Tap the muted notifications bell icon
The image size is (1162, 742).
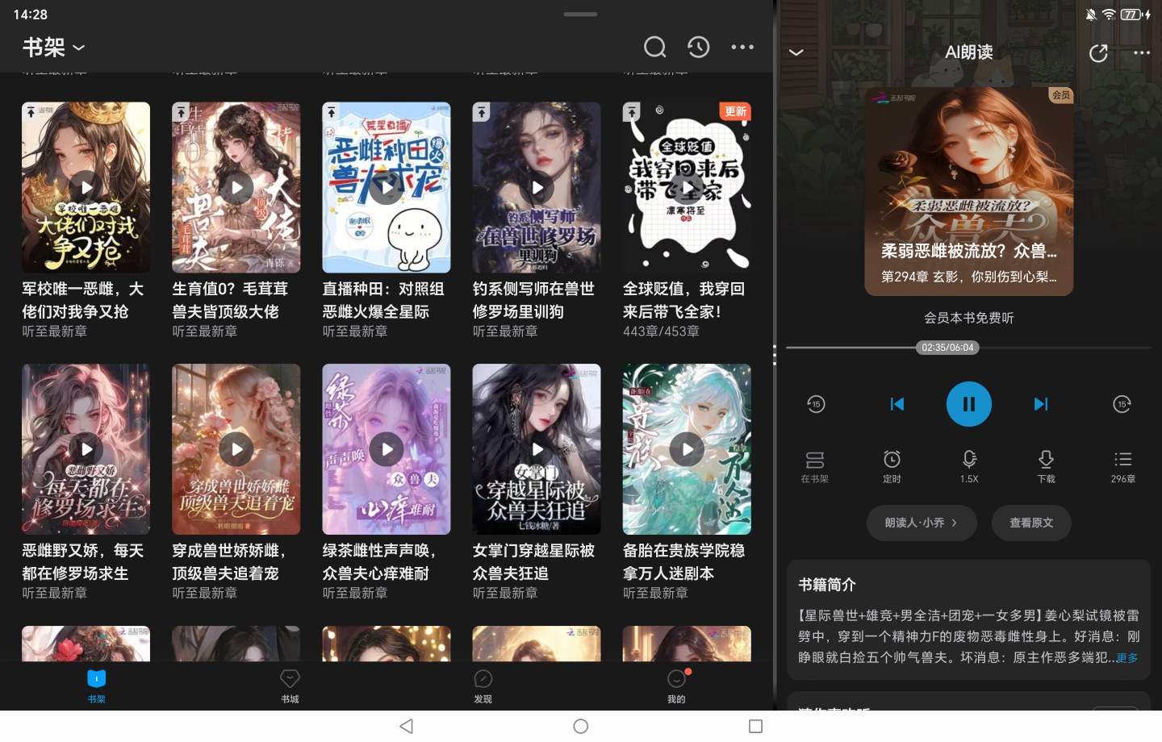click(1091, 15)
